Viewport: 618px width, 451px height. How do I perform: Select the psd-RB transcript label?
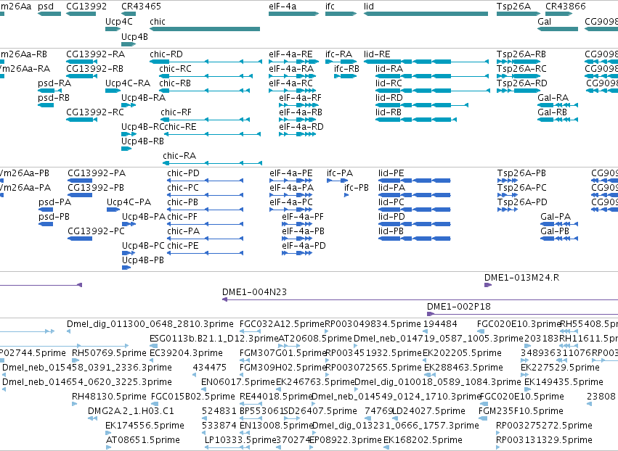coord(54,98)
